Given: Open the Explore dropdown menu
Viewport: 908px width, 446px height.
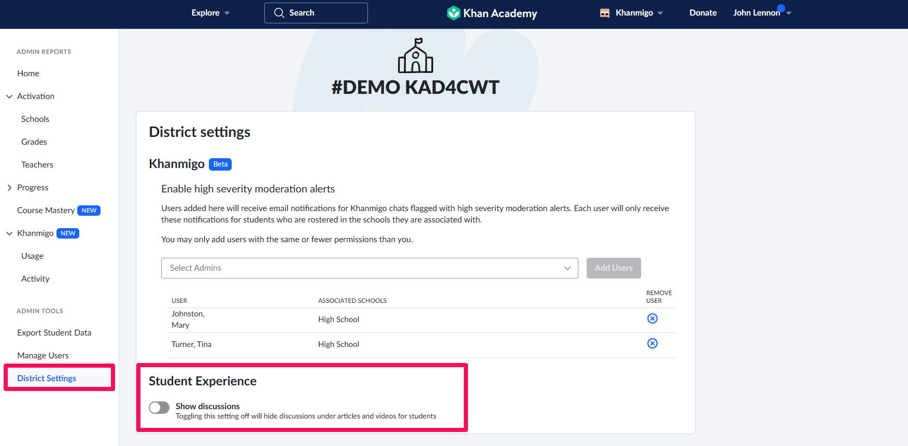Looking at the screenshot, I should (x=210, y=13).
